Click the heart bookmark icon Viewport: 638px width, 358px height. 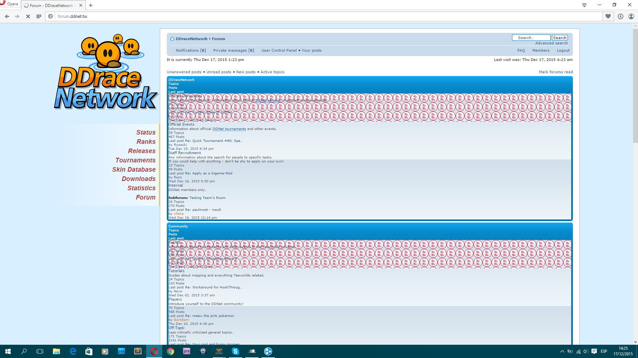click(608, 16)
